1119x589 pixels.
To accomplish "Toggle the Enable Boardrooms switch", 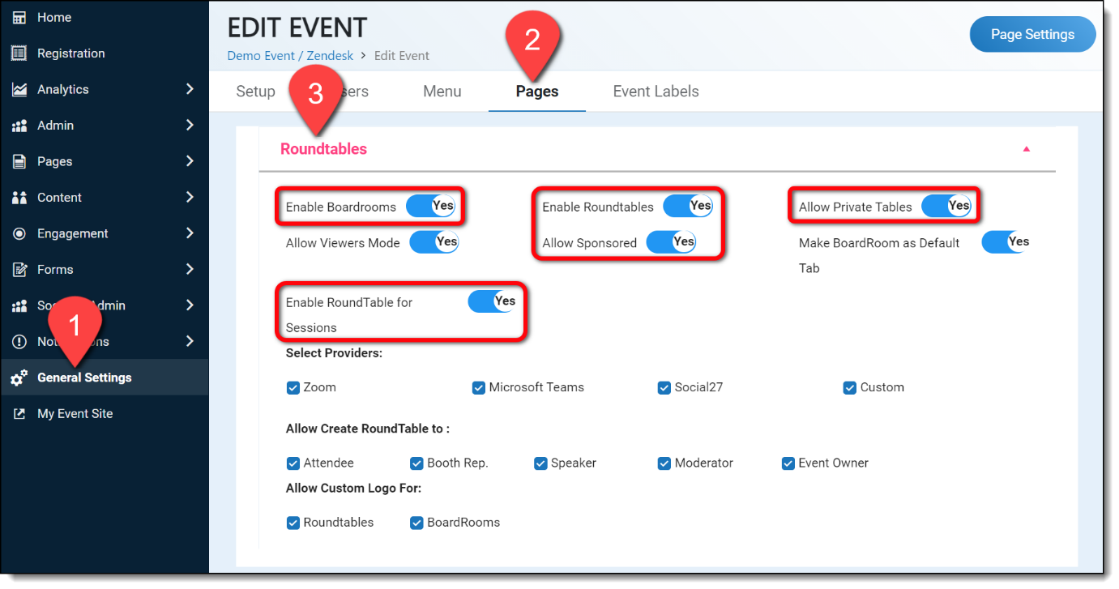I will click(x=431, y=207).
